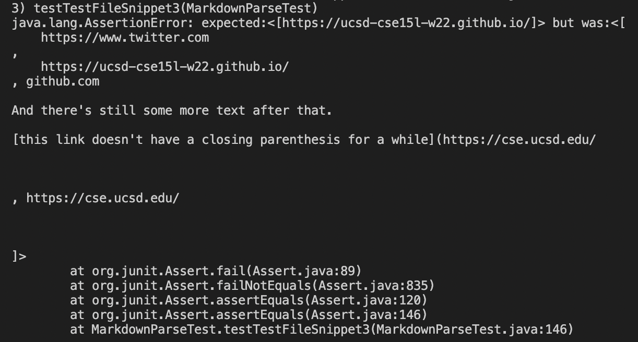
Task: Click the closing ']>' bracket line
Action: point(19,256)
